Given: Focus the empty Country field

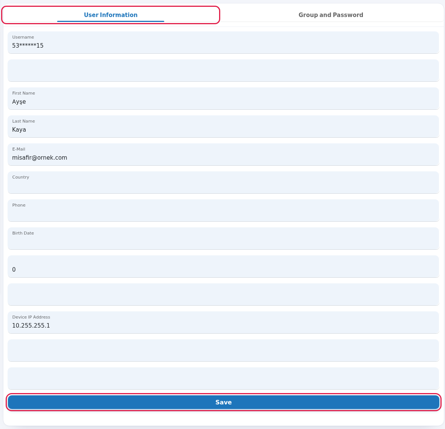Looking at the screenshot, I should pos(223,182).
